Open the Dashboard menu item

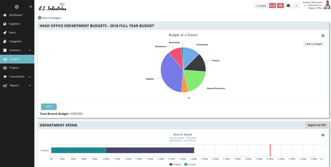tap(17, 15)
